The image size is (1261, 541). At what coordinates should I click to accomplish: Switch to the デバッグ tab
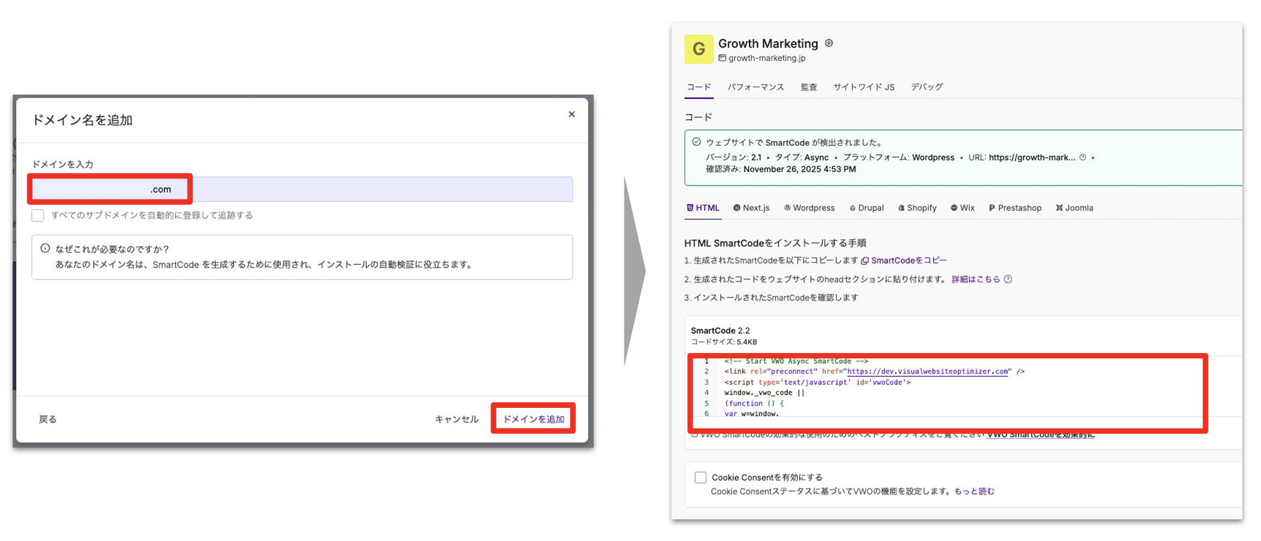pos(927,87)
